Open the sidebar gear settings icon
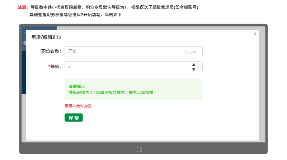This screenshot has height=160, width=287. point(25,43)
